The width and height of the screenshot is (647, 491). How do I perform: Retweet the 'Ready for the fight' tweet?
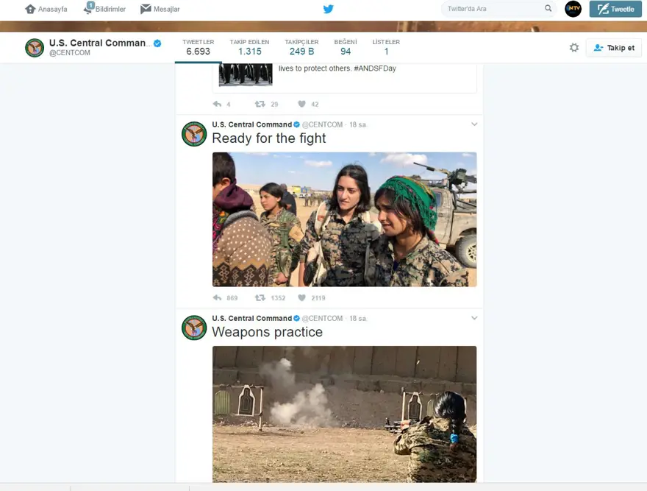pos(260,298)
